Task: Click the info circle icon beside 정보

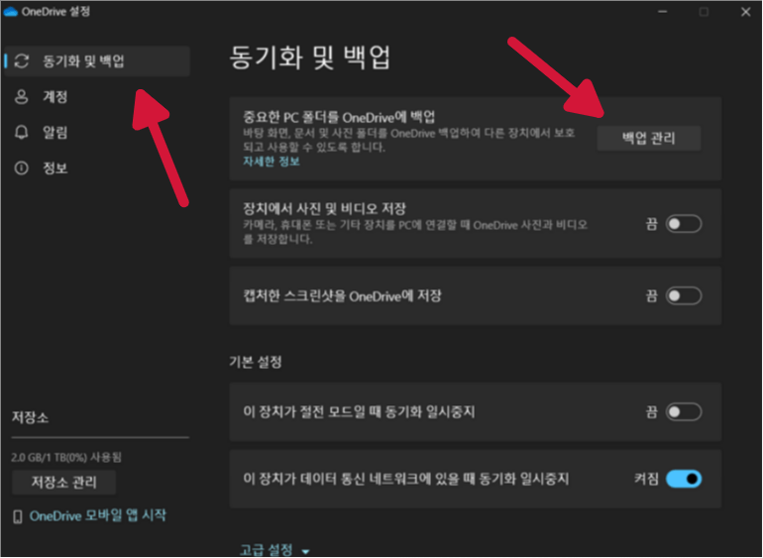Action: (22, 167)
